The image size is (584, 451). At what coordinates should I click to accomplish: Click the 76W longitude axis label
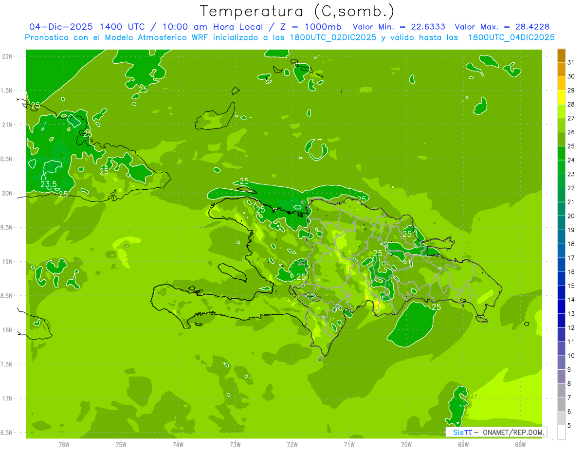coord(64,444)
